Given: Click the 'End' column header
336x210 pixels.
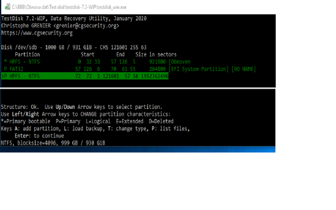Looking at the screenshot, I should (x=120, y=54).
